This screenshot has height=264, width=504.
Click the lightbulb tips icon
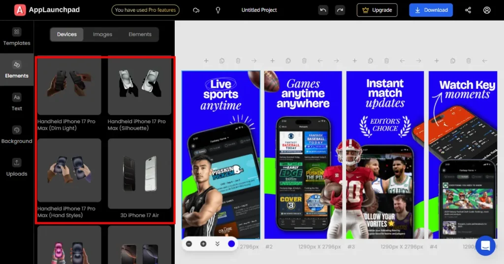pyautogui.click(x=218, y=10)
